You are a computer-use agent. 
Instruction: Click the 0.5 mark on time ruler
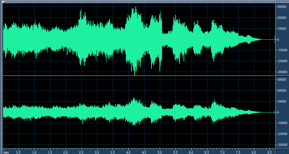(18, 151)
